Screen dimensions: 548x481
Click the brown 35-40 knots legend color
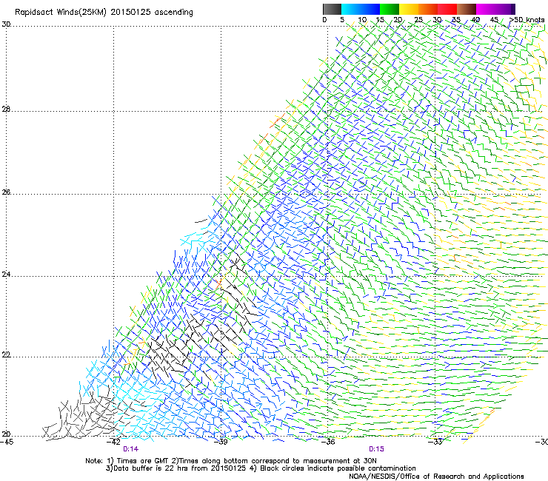[x=467, y=9]
